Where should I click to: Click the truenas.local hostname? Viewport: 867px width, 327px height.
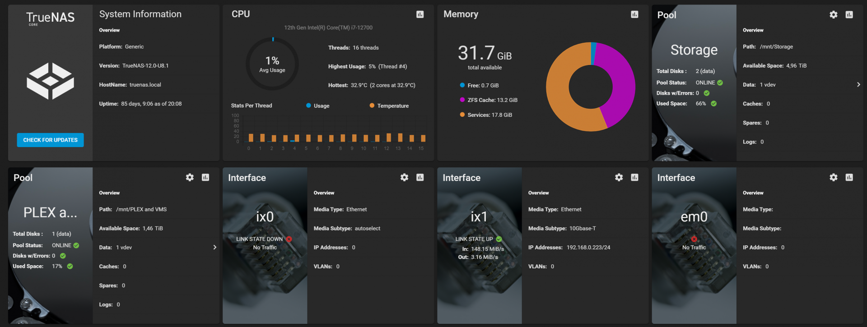pos(145,85)
